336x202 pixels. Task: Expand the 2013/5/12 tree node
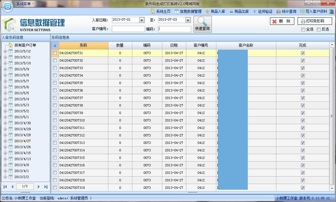[5, 51]
